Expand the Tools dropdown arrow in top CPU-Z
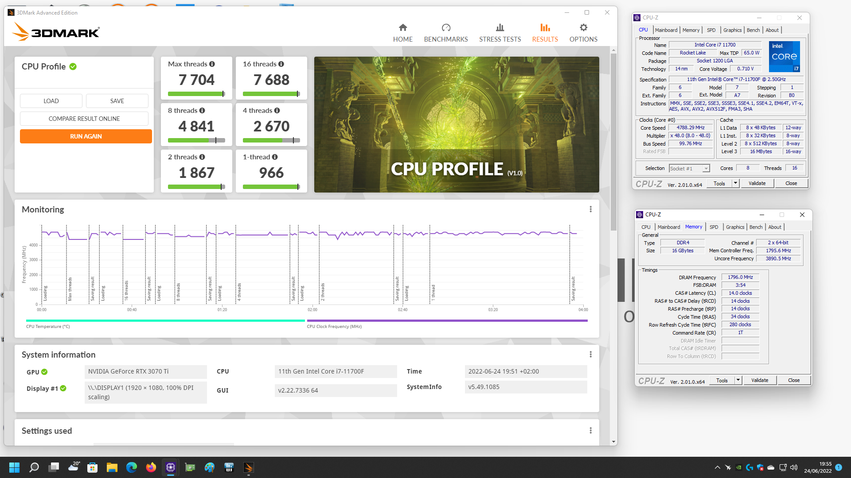This screenshot has height=478, width=851. [735, 183]
